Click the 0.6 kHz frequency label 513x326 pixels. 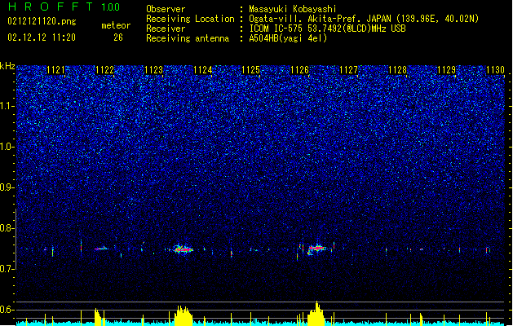tap(7, 310)
